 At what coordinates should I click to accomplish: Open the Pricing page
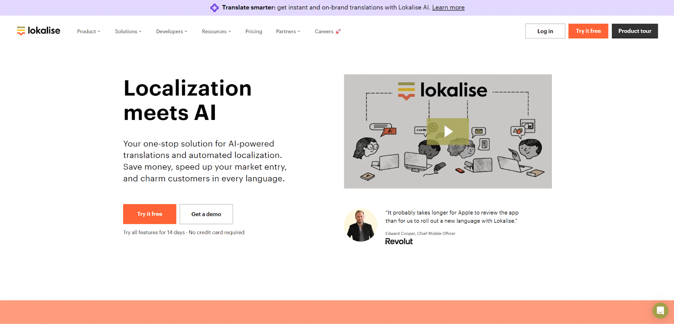pyautogui.click(x=254, y=32)
